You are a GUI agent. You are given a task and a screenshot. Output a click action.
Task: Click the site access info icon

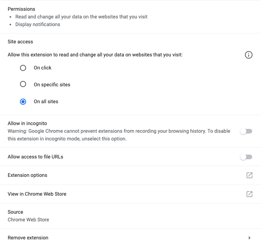[x=248, y=55]
